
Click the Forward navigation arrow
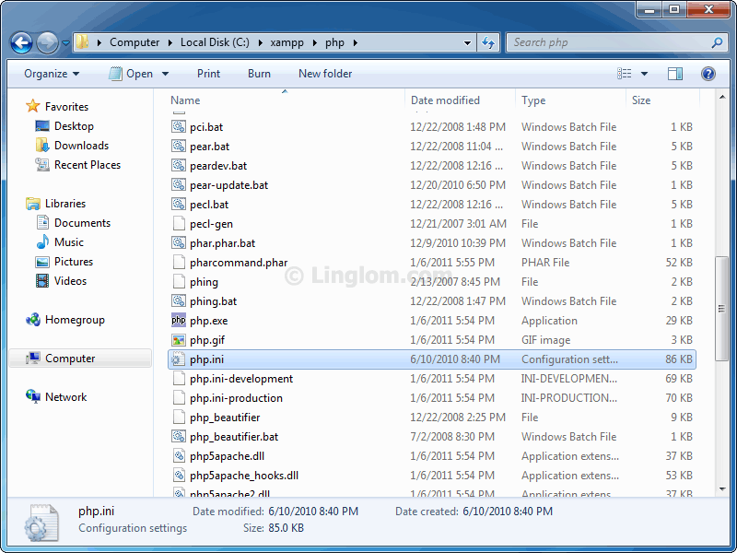click(47, 43)
